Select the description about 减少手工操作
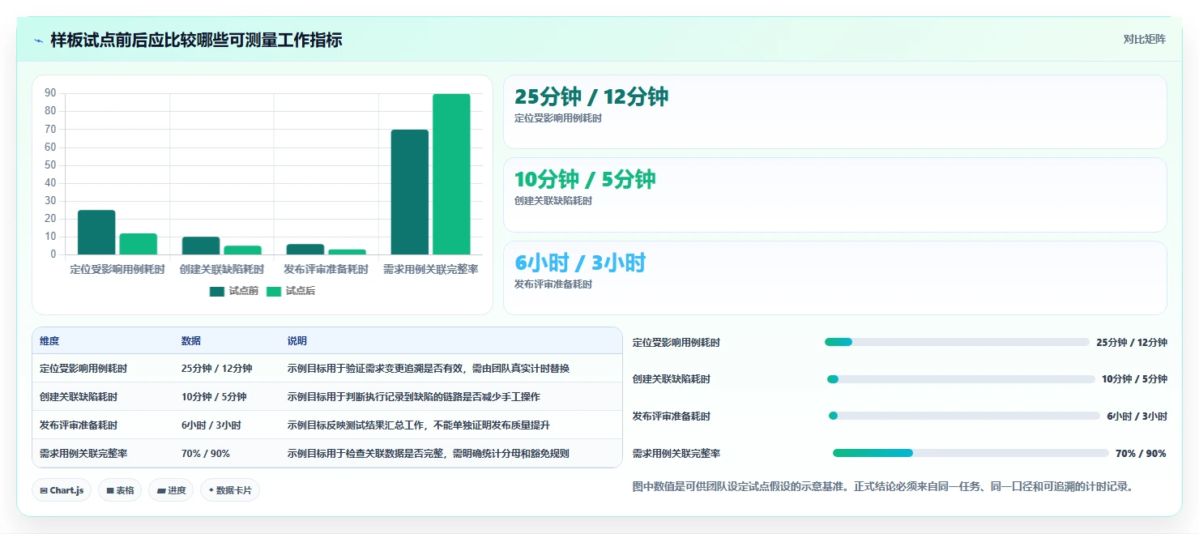Viewport: 1199px width, 534px height. 413,397
